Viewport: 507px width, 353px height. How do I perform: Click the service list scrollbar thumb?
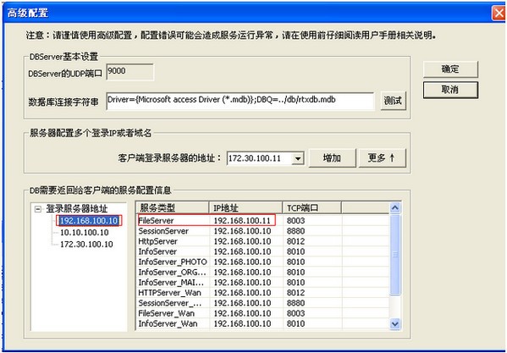tap(394, 255)
